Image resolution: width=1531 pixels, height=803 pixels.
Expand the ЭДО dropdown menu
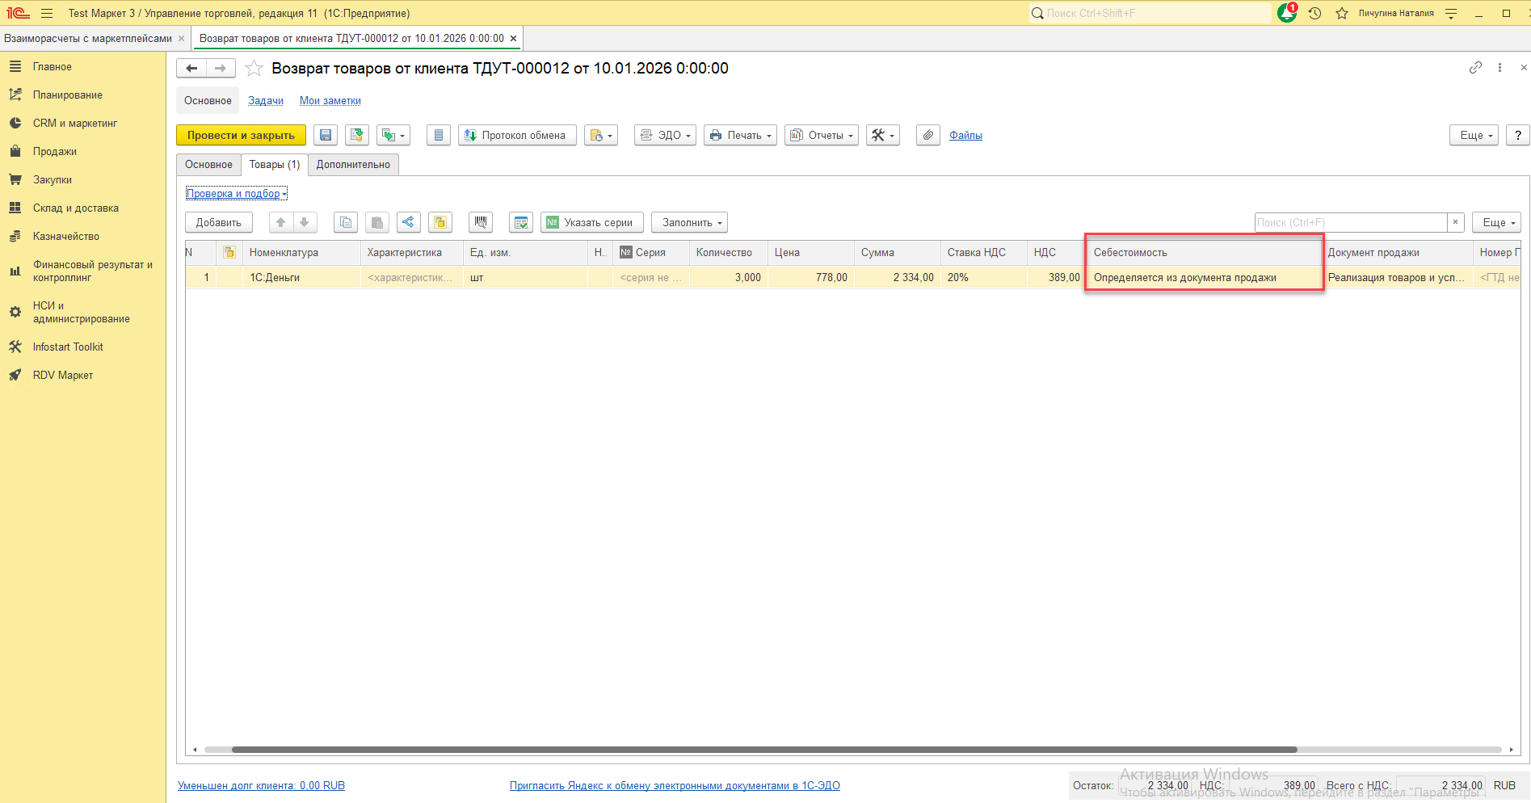(666, 135)
